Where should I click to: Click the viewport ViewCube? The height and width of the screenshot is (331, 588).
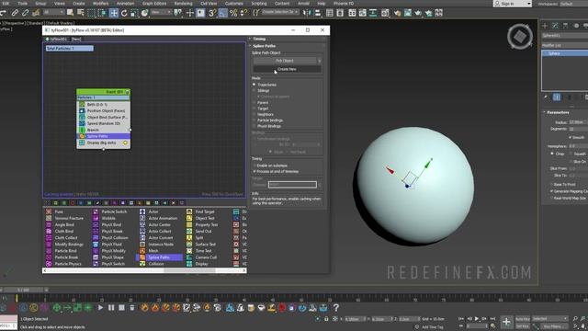click(520, 37)
